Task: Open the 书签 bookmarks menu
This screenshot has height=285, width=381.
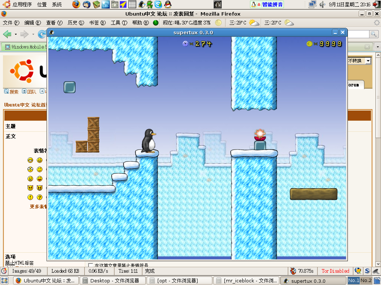Action: 97,23
